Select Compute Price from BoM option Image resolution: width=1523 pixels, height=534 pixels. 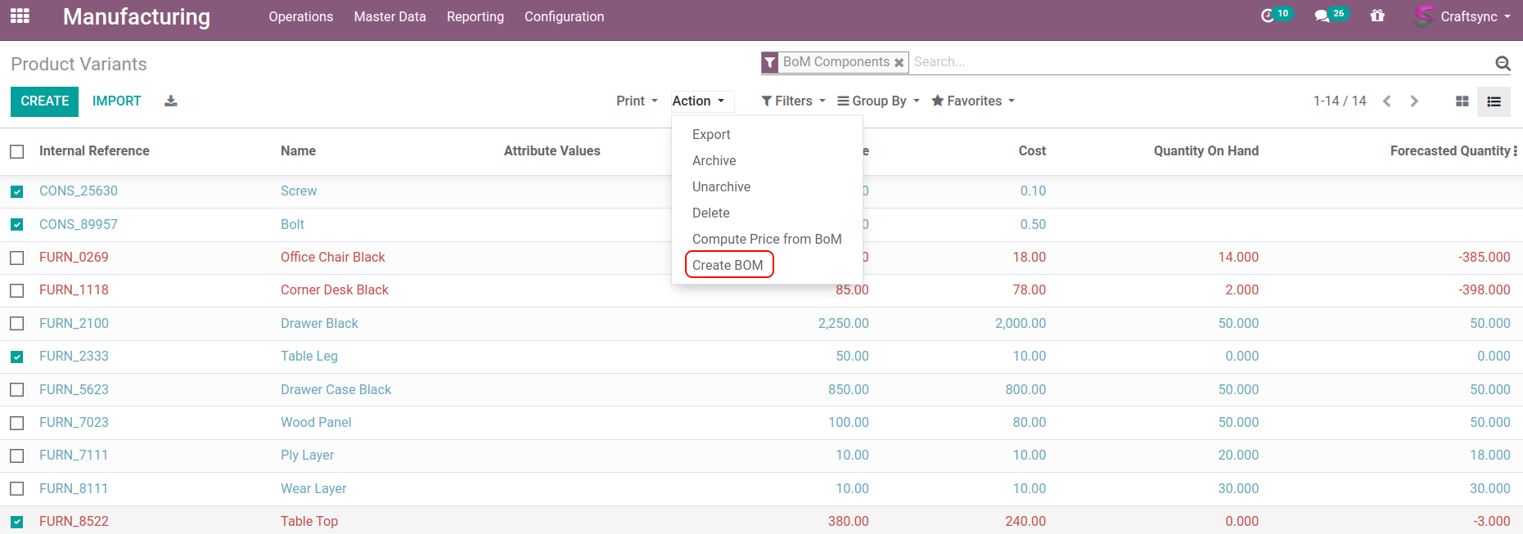(767, 239)
